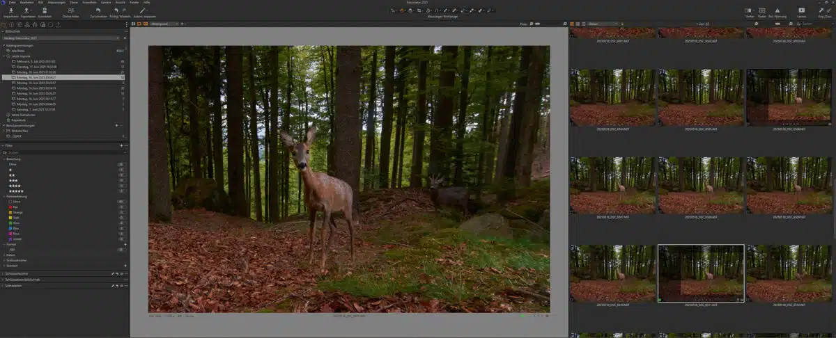This screenshot has width=836, height=338.
Task: Open the Library tool tab folder icon
Action: pyautogui.click(x=3, y=24)
